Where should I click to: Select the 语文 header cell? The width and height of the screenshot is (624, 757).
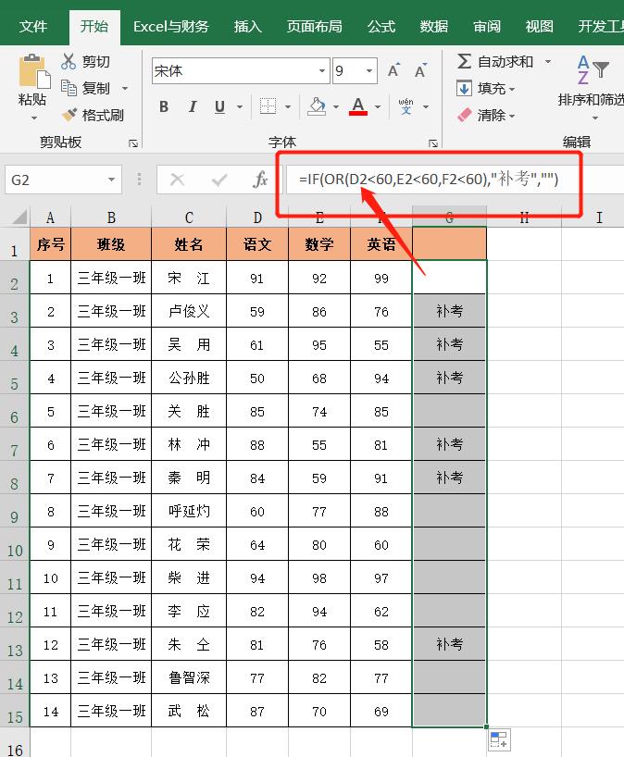(x=257, y=244)
